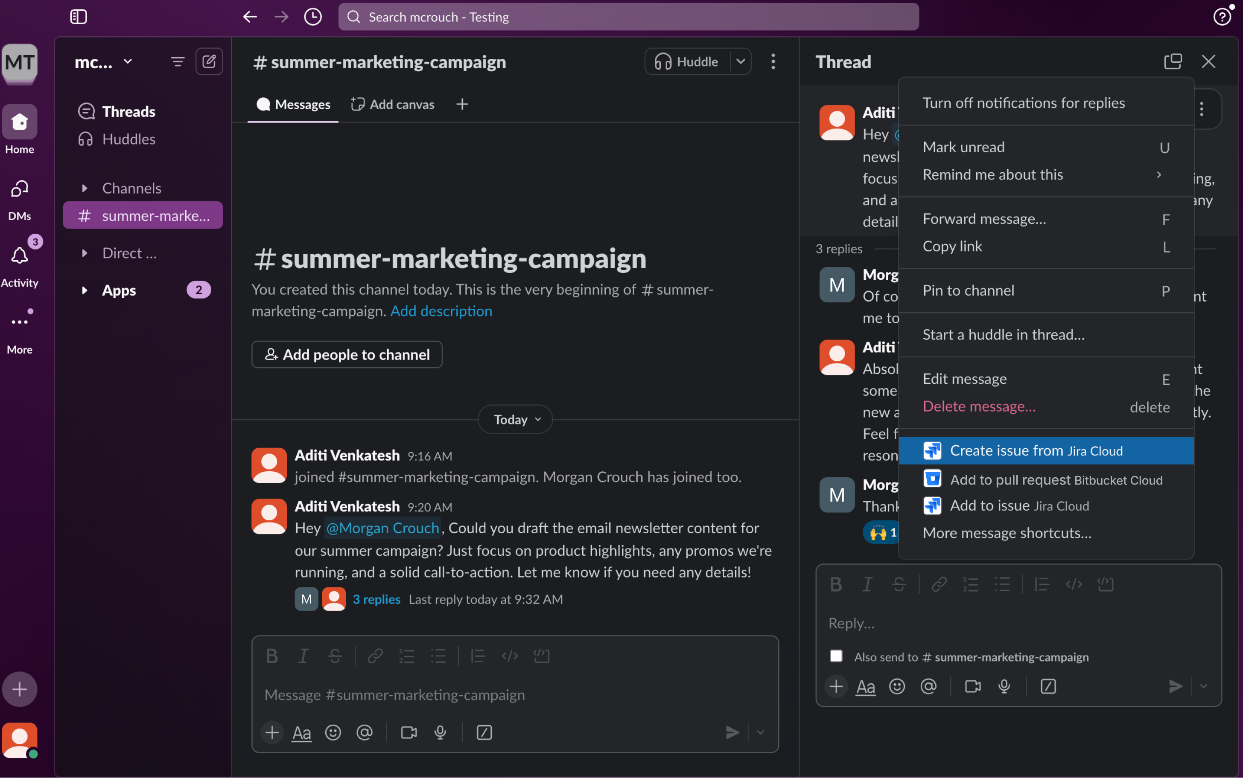This screenshot has width=1243, height=778.
Task: Open thread in new window icon
Action: [1173, 62]
